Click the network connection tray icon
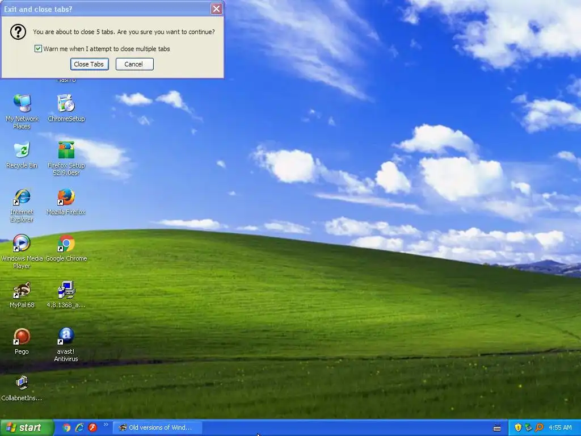Viewport: 581px width, 436px height. 529,427
